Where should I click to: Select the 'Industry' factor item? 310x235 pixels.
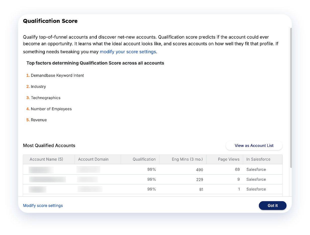pyautogui.click(x=38, y=86)
